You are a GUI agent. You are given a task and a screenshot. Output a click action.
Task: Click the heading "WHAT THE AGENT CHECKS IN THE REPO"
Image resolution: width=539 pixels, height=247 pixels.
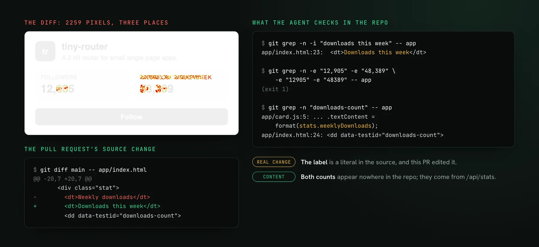coord(320,23)
